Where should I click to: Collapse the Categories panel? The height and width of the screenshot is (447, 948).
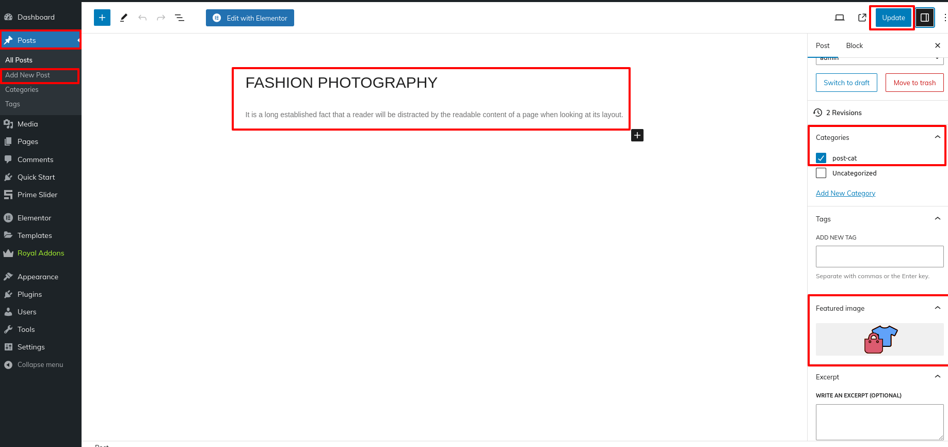pos(937,137)
